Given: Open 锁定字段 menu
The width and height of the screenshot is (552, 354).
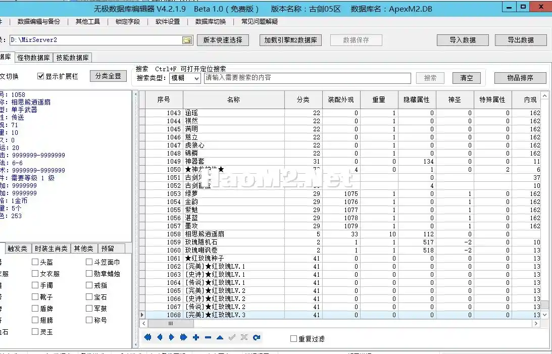Looking at the screenshot, I should (128, 22).
